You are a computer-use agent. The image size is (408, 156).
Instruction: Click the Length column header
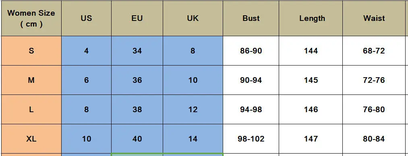click(311, 18)
